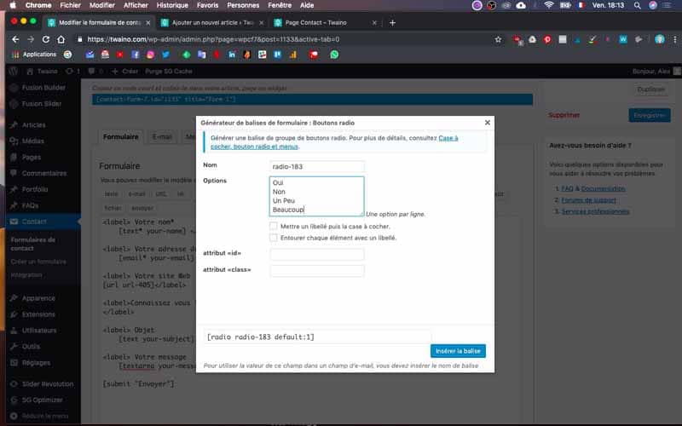Close the radio button generator dialog

(x=487, y=123)
